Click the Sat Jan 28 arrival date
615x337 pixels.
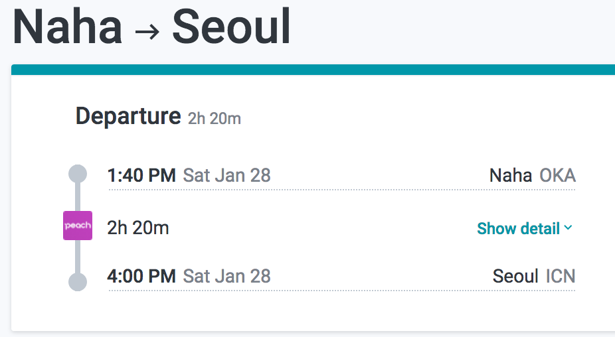click(x=226, y=276)
